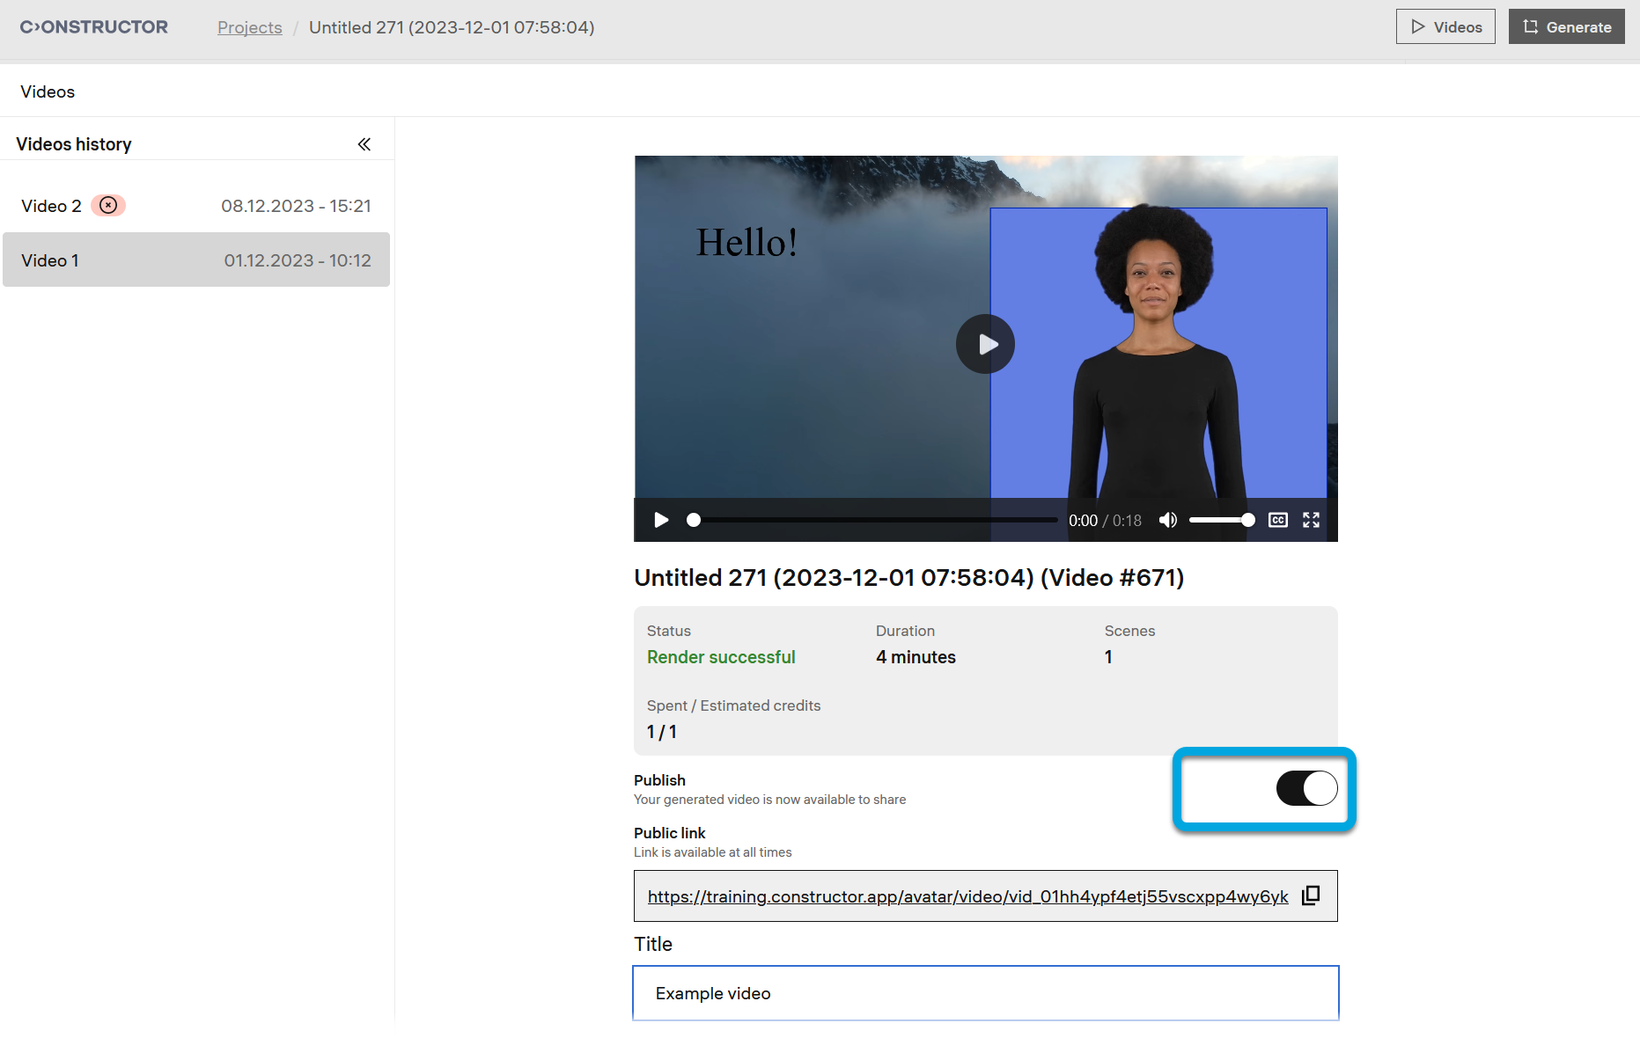Copy the public link with copy icon
1640x1038 pixels.
[1311, 895]
